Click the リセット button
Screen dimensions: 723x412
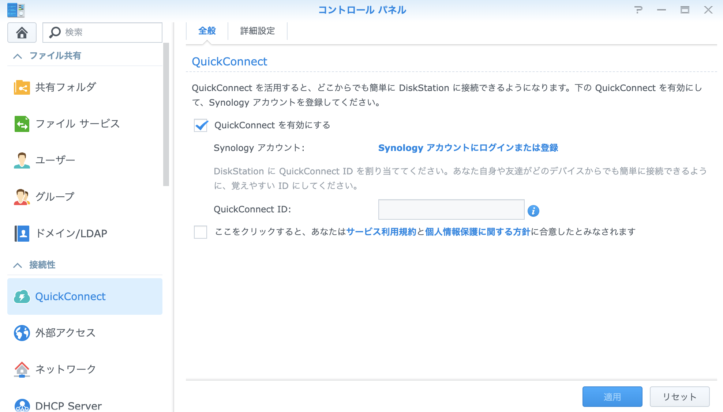click(679, 397)
